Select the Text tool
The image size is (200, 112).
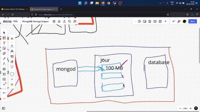tap(4, 43)
